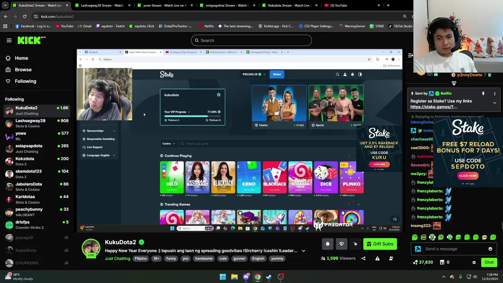Click the report warning triangle icon
Viewport: 503px width, 283px height.
[377, 258]
